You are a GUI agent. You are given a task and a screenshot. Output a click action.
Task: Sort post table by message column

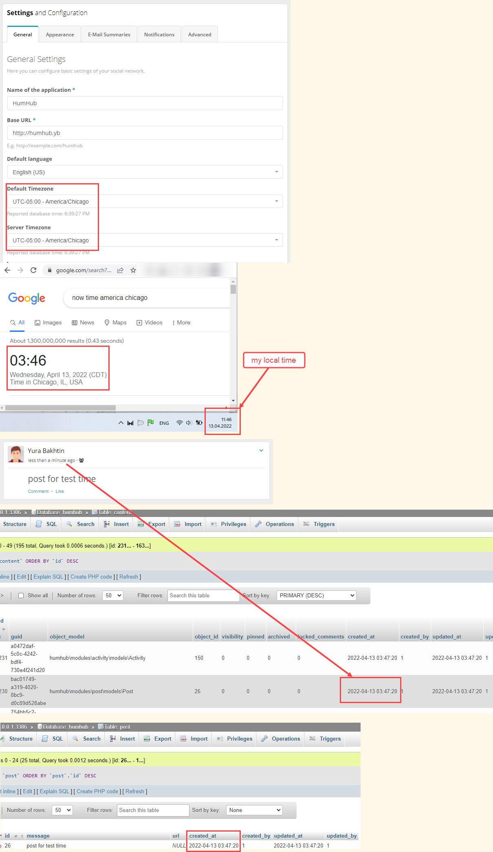coord(38,836)
